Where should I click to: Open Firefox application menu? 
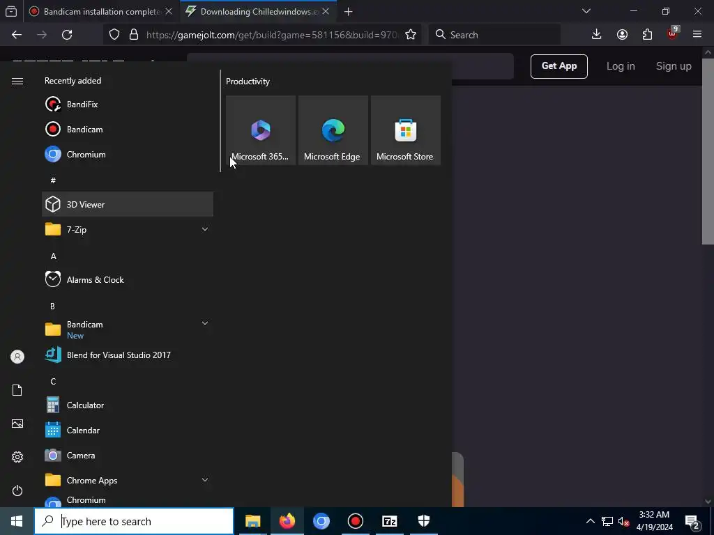coord(697,35)
